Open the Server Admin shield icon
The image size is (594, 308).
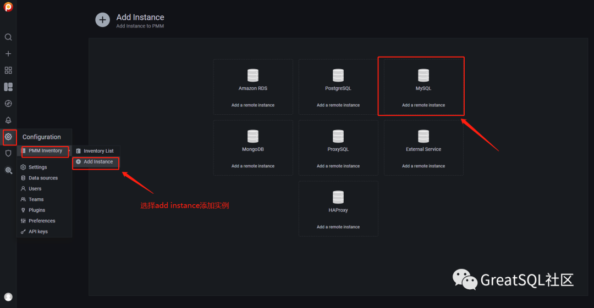point(8,153)
